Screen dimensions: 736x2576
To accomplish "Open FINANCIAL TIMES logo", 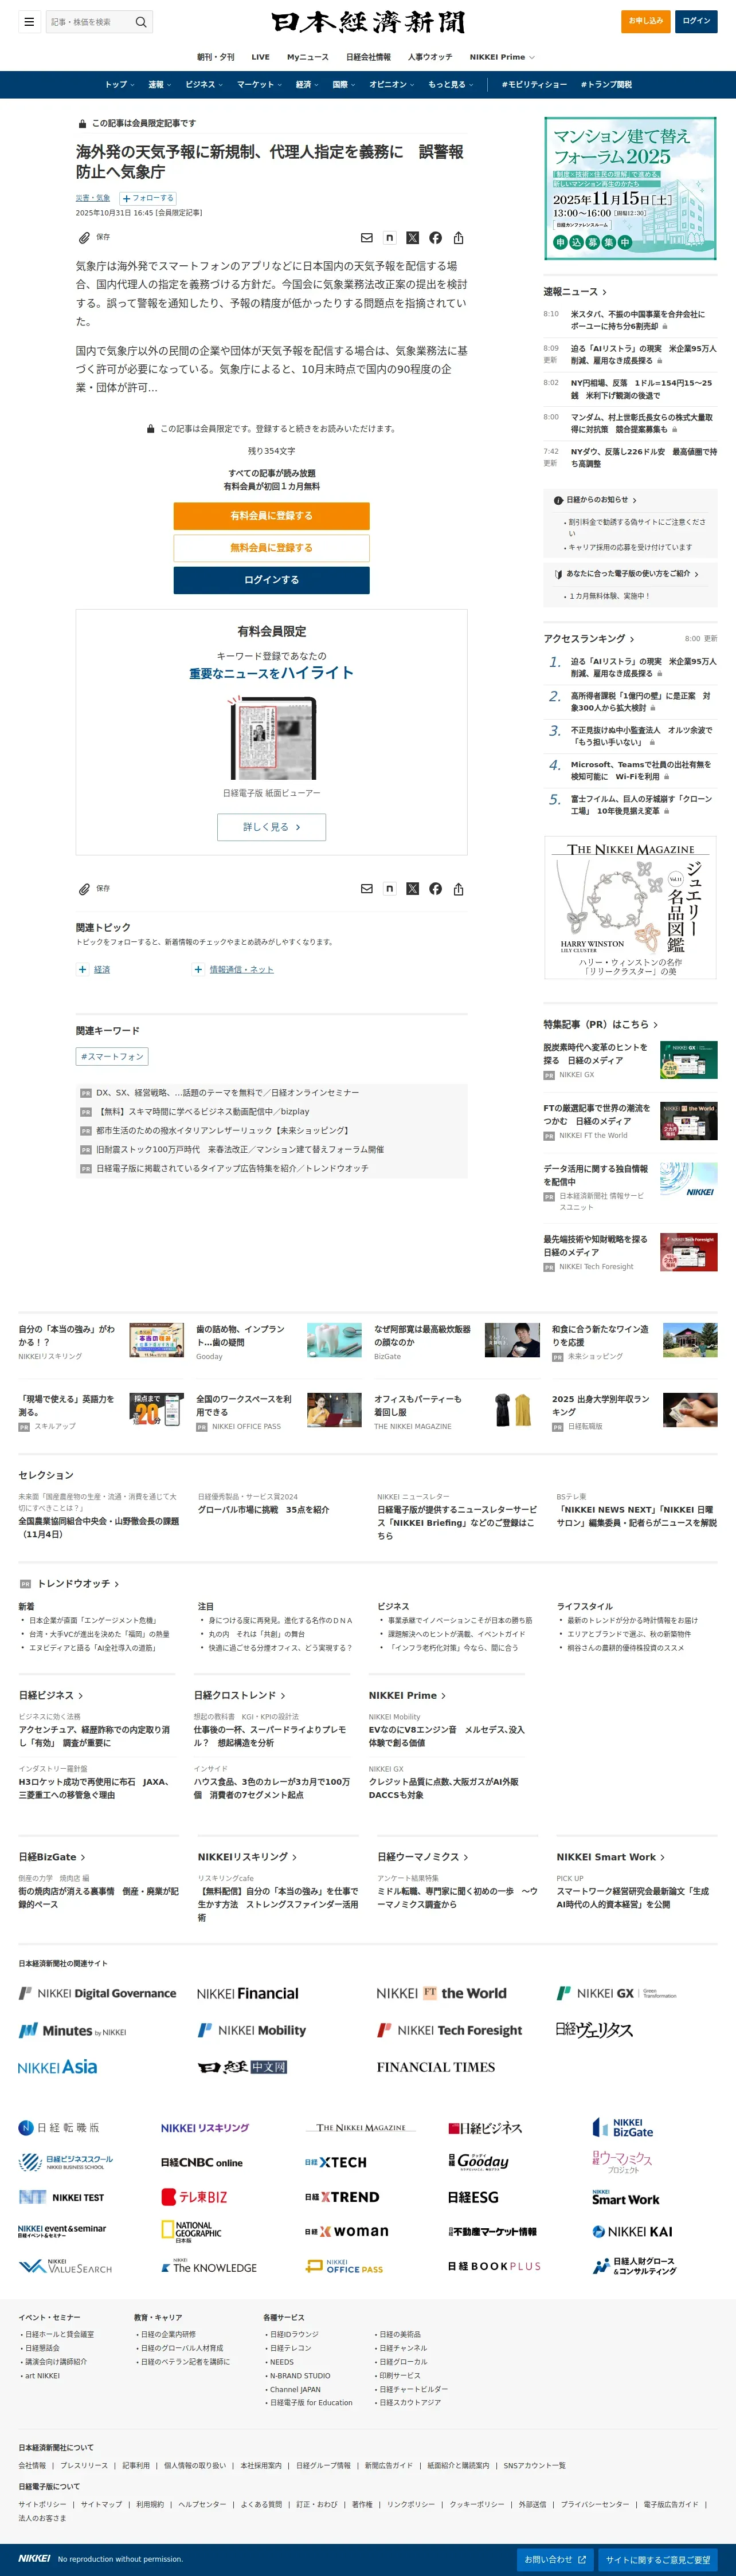I will coord(436,2067).
